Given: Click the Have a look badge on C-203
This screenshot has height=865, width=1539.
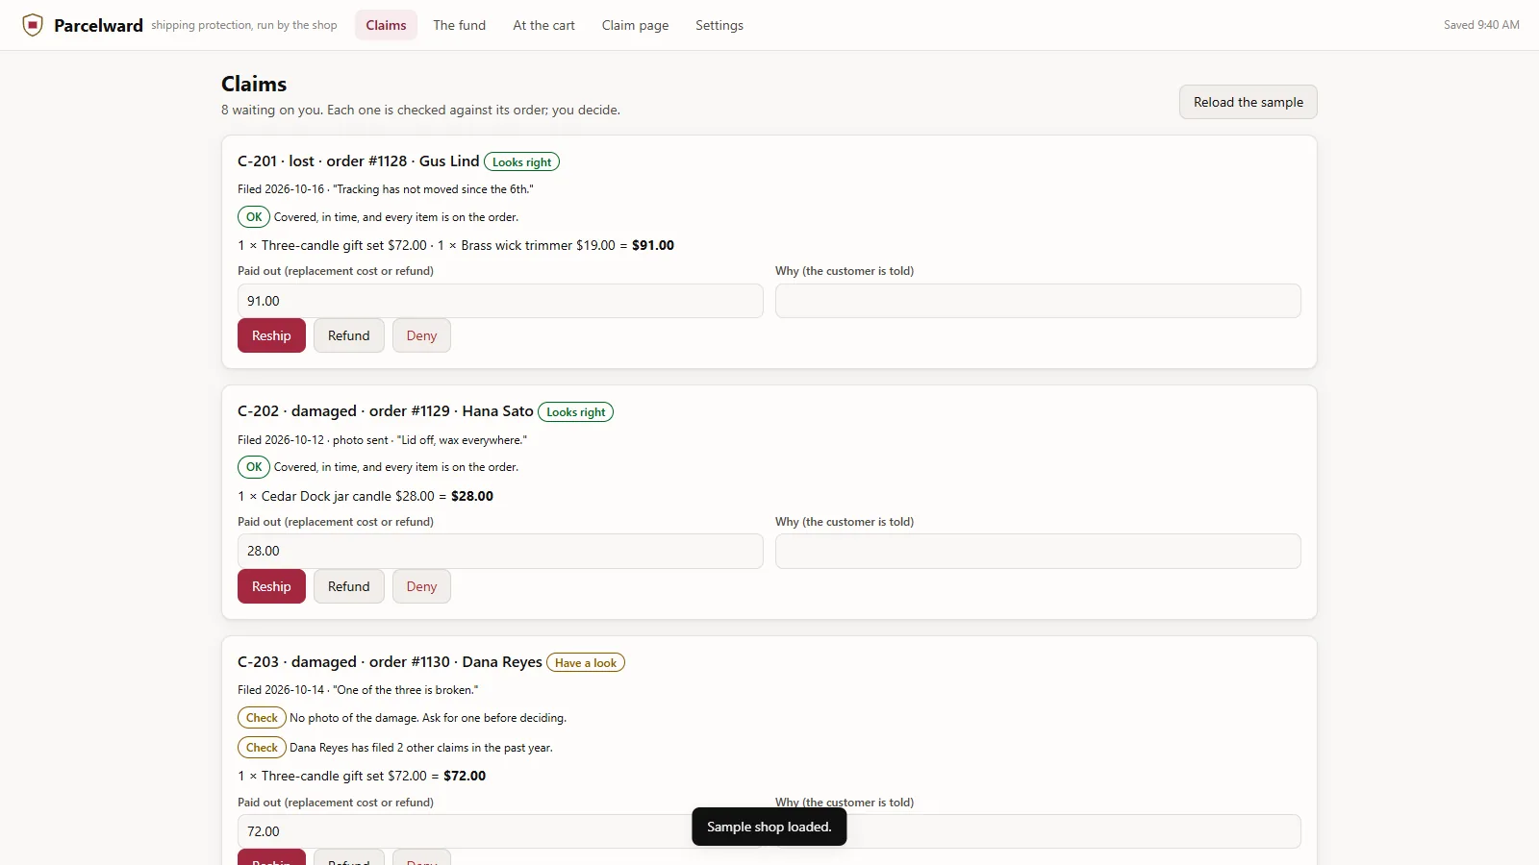Looking at the screenshot, I should 586,663.
